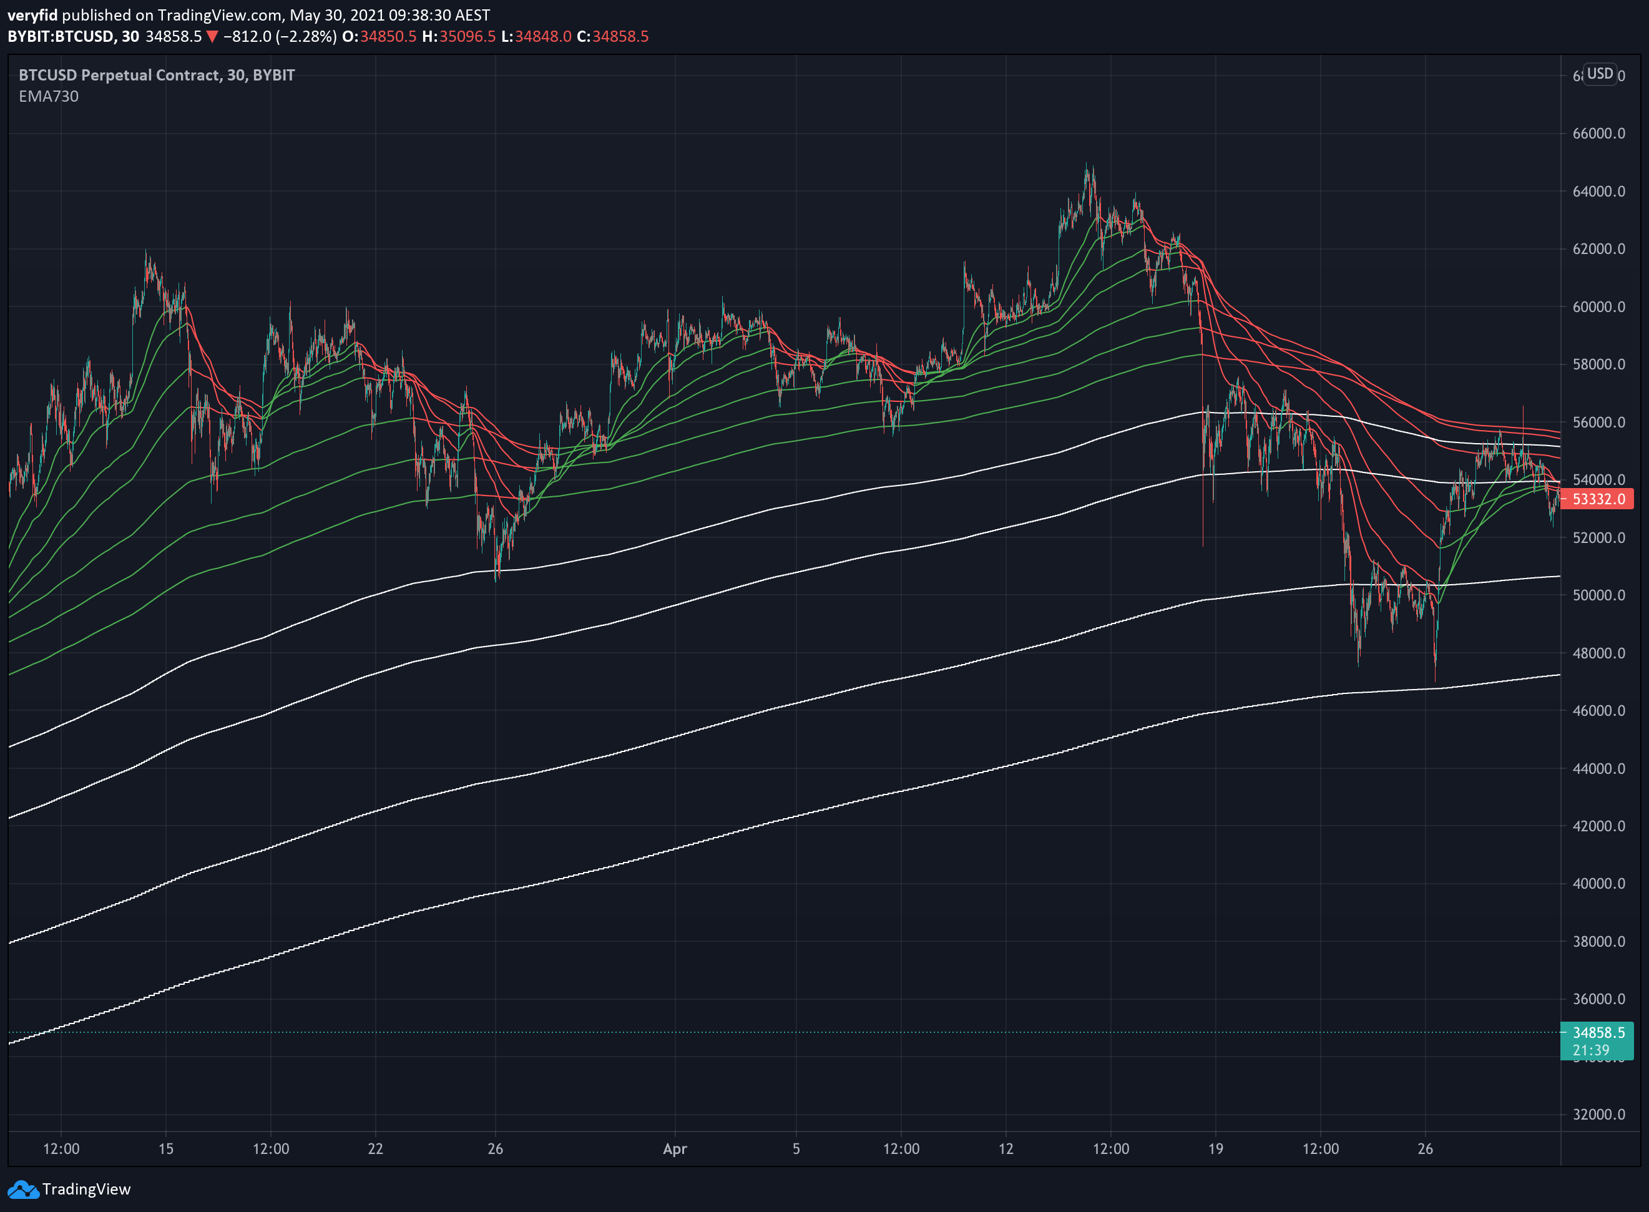The image size is (1649, 1212).
Task: Click the 15 date label on time axis
Action: 167,1149
